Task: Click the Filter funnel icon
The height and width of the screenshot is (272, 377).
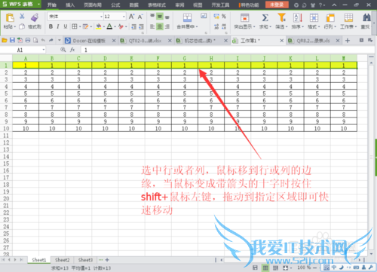Action: pyautogui.click(x=281, y=17)
